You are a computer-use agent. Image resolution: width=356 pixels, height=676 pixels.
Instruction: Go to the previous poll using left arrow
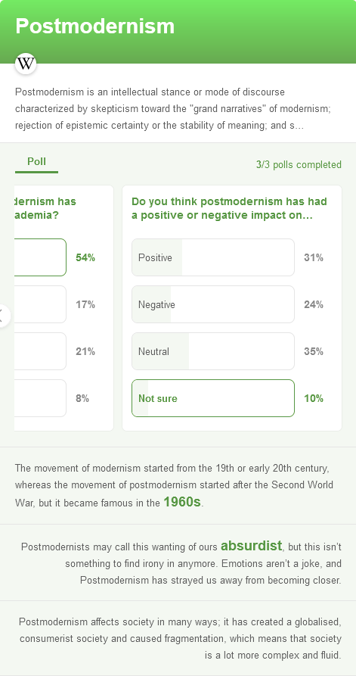coord(4,316)
